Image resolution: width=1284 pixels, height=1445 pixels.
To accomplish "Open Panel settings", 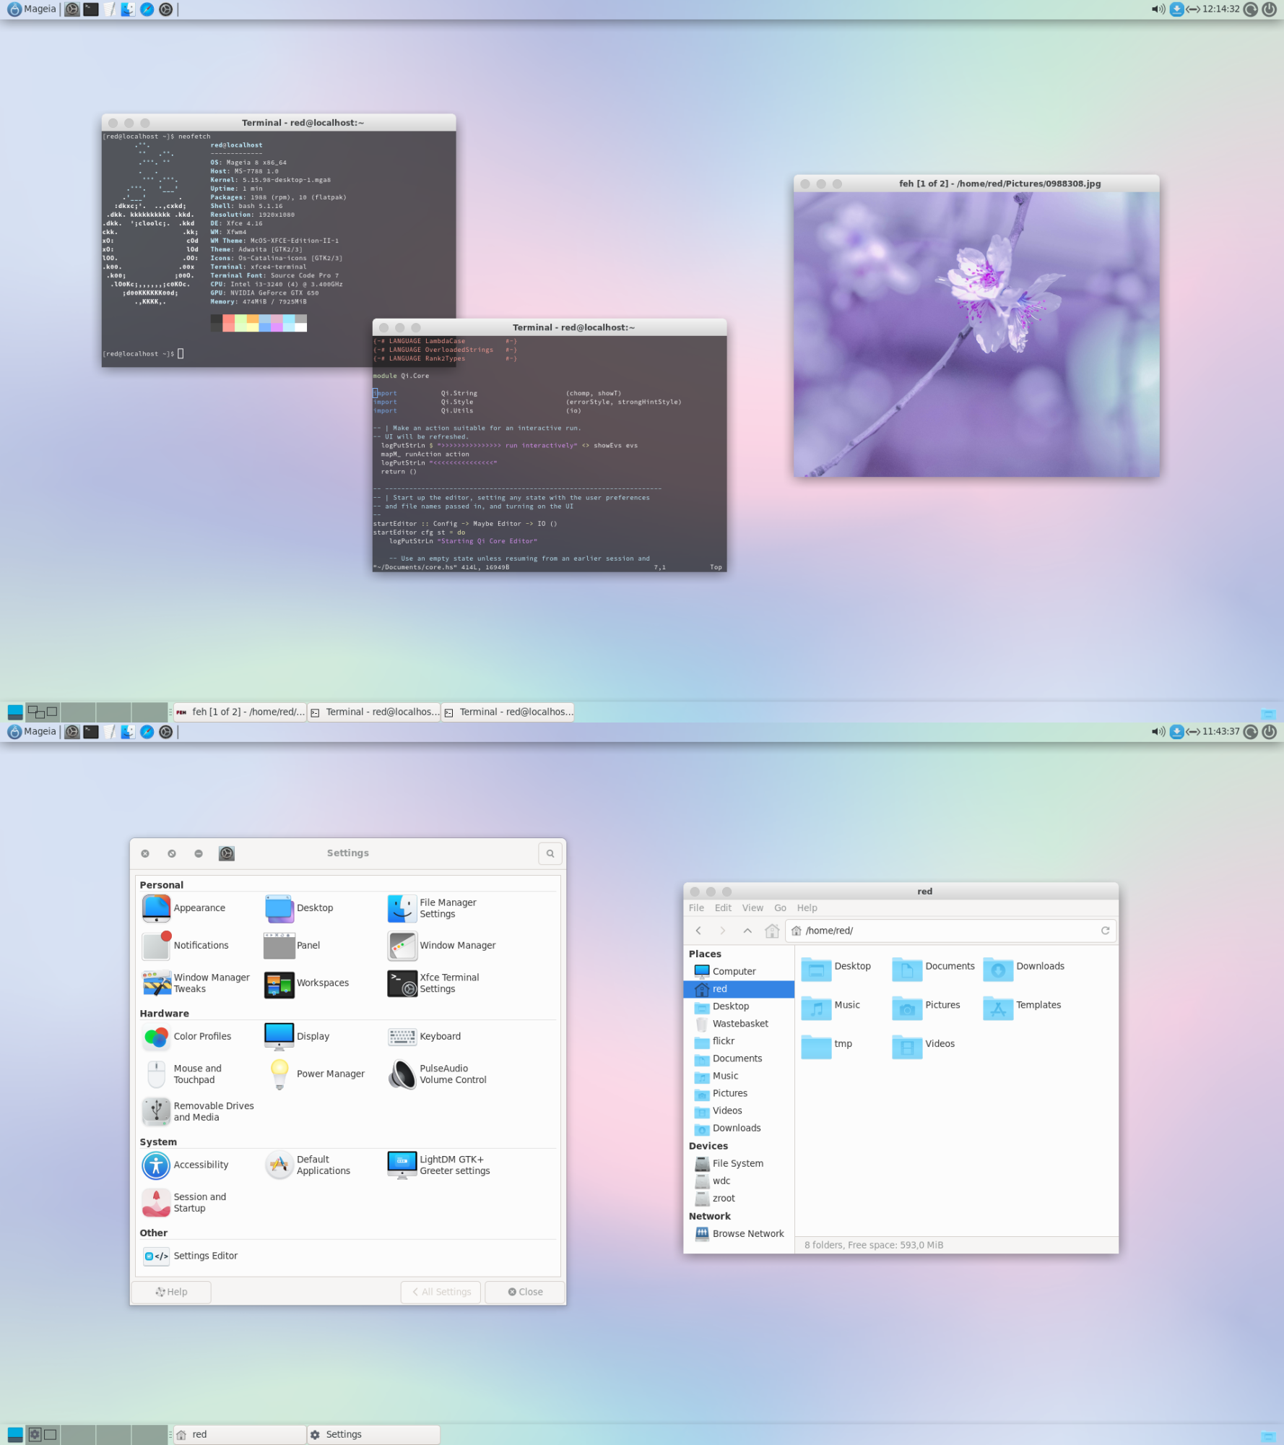I will (x=292, y=945).
